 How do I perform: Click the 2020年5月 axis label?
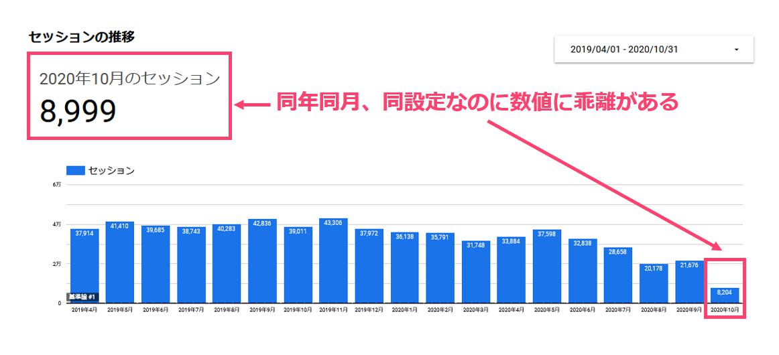click(x=547, y=310)
